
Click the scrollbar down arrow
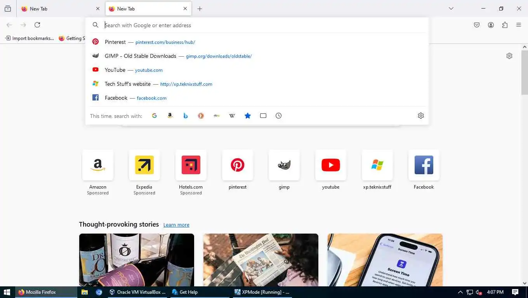525,283
